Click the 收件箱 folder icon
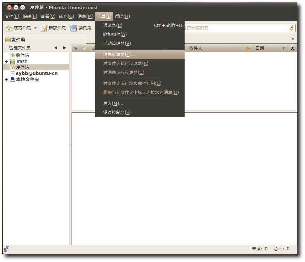 (13, 55)
